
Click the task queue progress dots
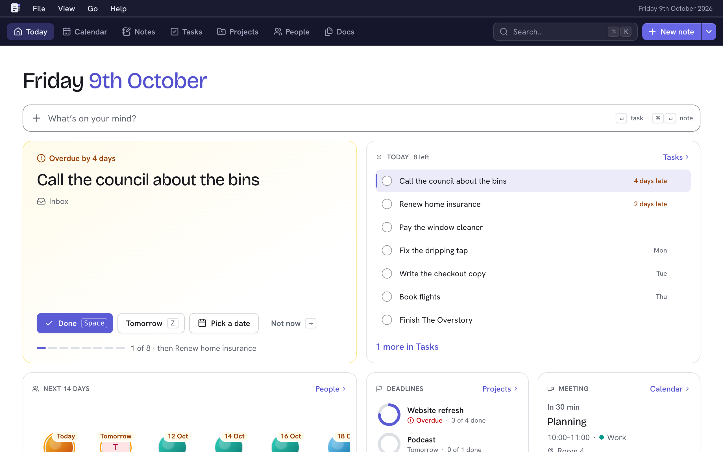[x=81, y=348]
